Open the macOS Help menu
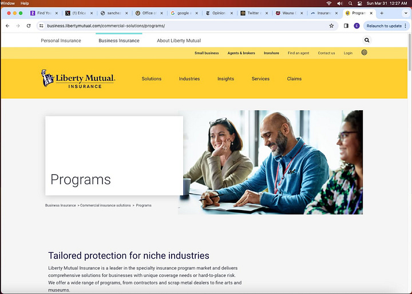Image resolution: width=412 pixels, height=294 pixels. click(x=25, y=3)
